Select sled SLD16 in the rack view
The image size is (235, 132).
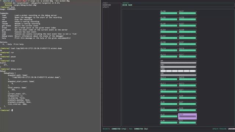click(169, 56)
